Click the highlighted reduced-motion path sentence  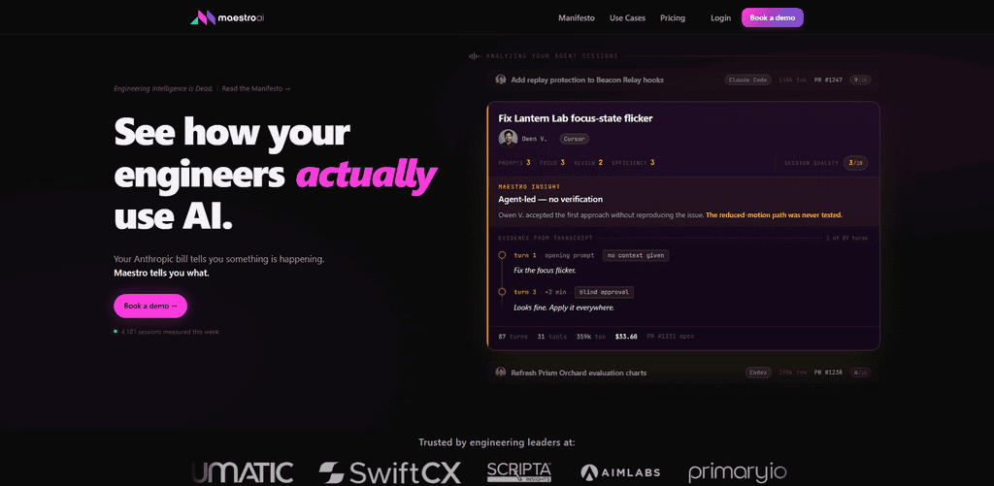click(x=774, y=215)
